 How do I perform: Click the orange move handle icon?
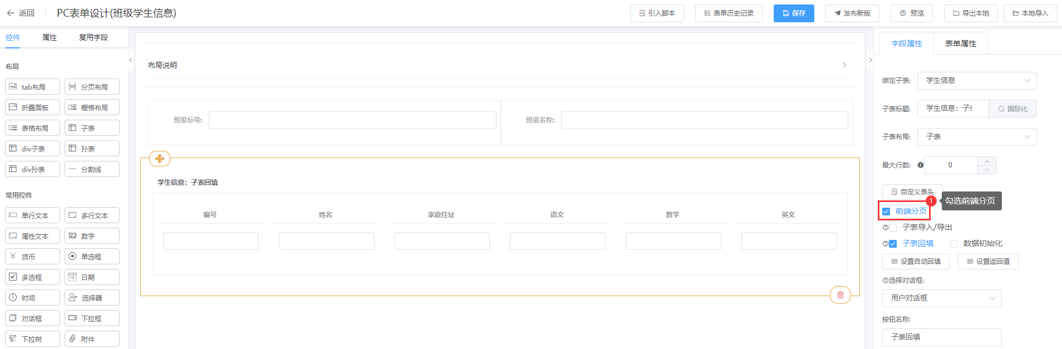(x=160, y=159)
